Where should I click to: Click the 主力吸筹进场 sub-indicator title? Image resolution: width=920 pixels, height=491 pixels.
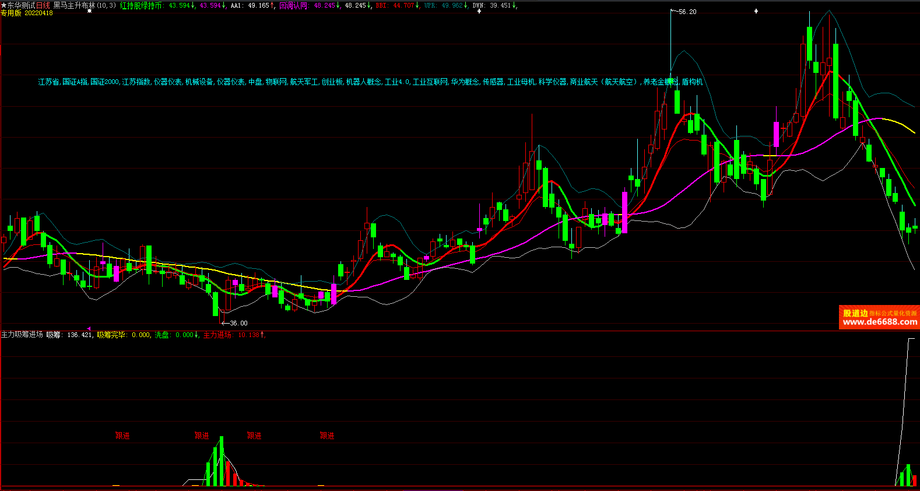[x=22, y=335]
